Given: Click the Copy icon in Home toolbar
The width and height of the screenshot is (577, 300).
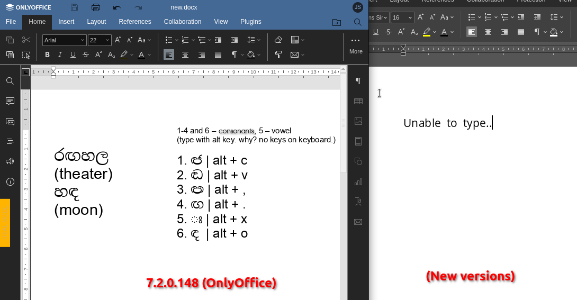Looking at the screenshot, I should [10, 40].
